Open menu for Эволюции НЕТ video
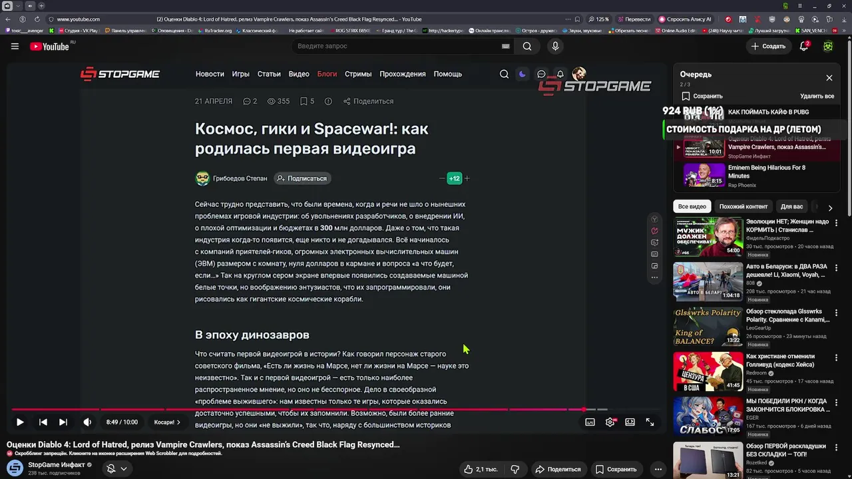Image resolution: width=852 pixels, height=479 pixels. [836, 223]
